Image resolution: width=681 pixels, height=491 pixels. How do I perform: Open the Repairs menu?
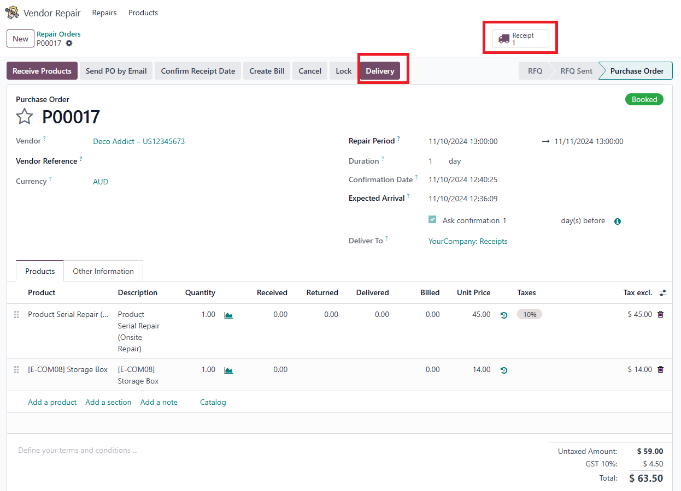[104, 13]
